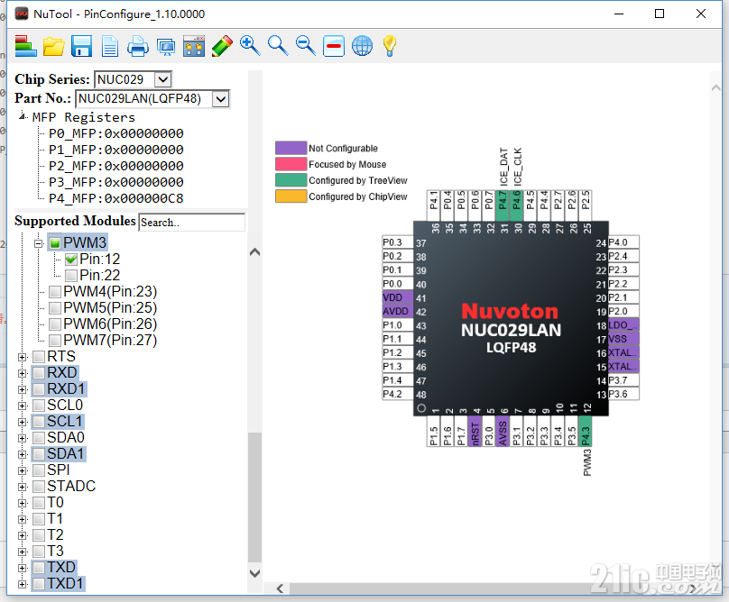This screenshot has height=602, width=729.
Task: Check the TXD1 module checkbox
Action: (39, 584)
